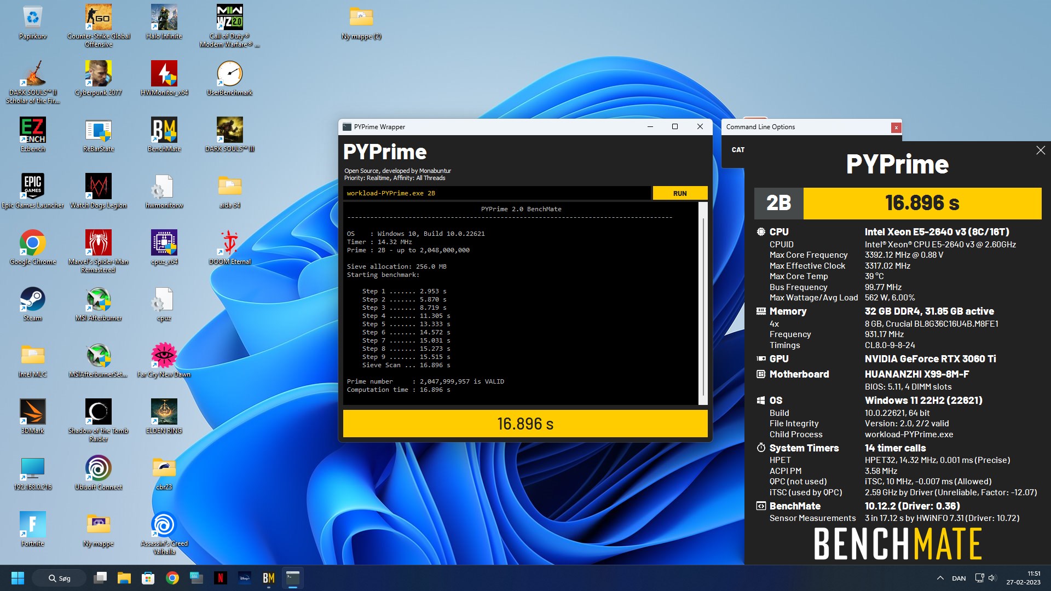The width and height of the screenshot is (1051, 591).
Task: Click the workload-PYPrime.exe 2B command field
Action: 496,193
